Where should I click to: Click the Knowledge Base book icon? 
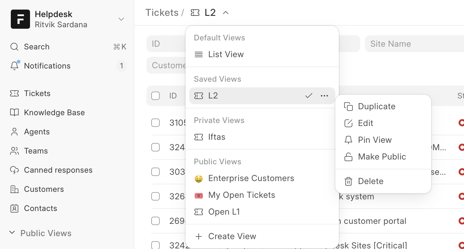14,113
